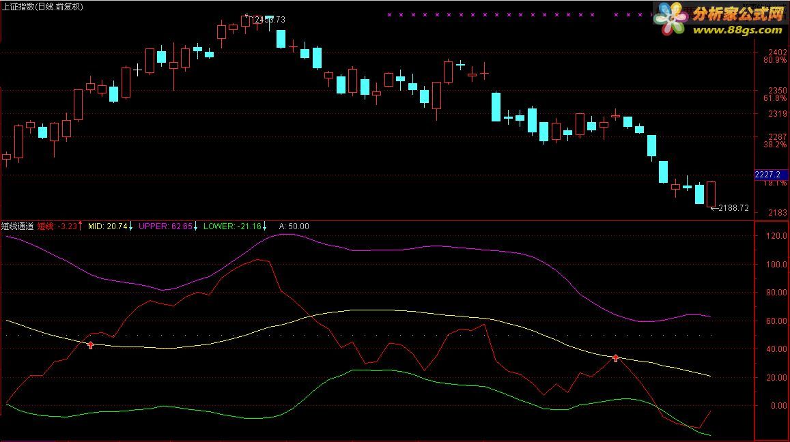Screen dimensions: 790x442
Task: Click the 2402 price axis label
Action: click(x=778, y=53)
